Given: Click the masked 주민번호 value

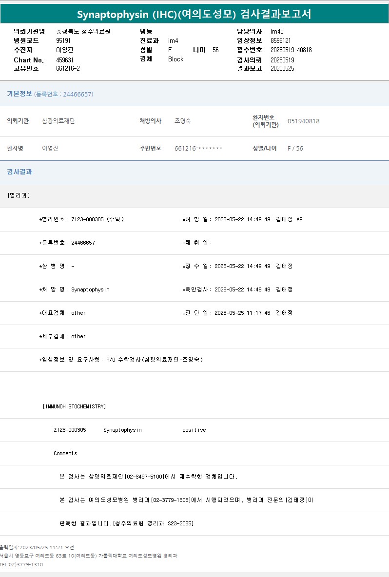Looking at the screenshot, I should (198, 148).
